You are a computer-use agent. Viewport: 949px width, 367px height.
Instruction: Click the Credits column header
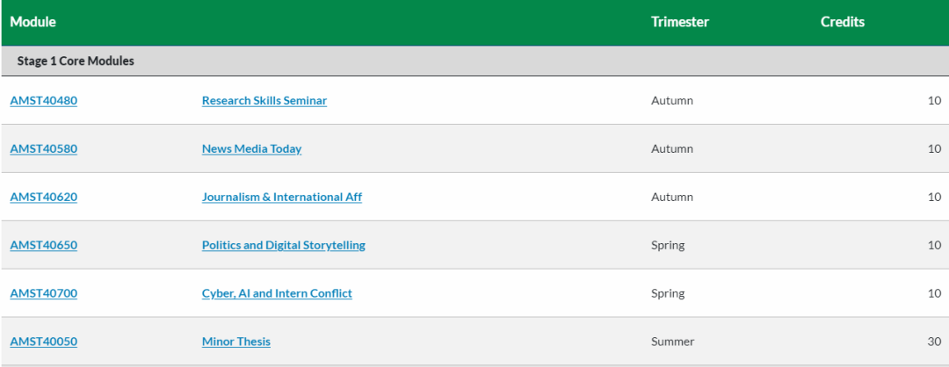(x=843, y=22)
